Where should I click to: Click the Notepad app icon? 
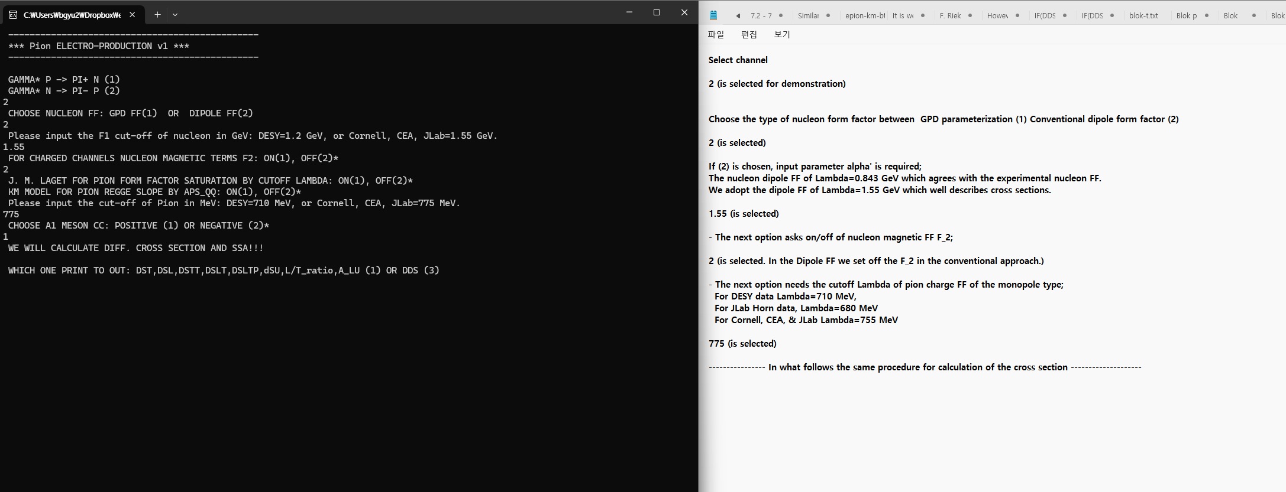(713, 15)
